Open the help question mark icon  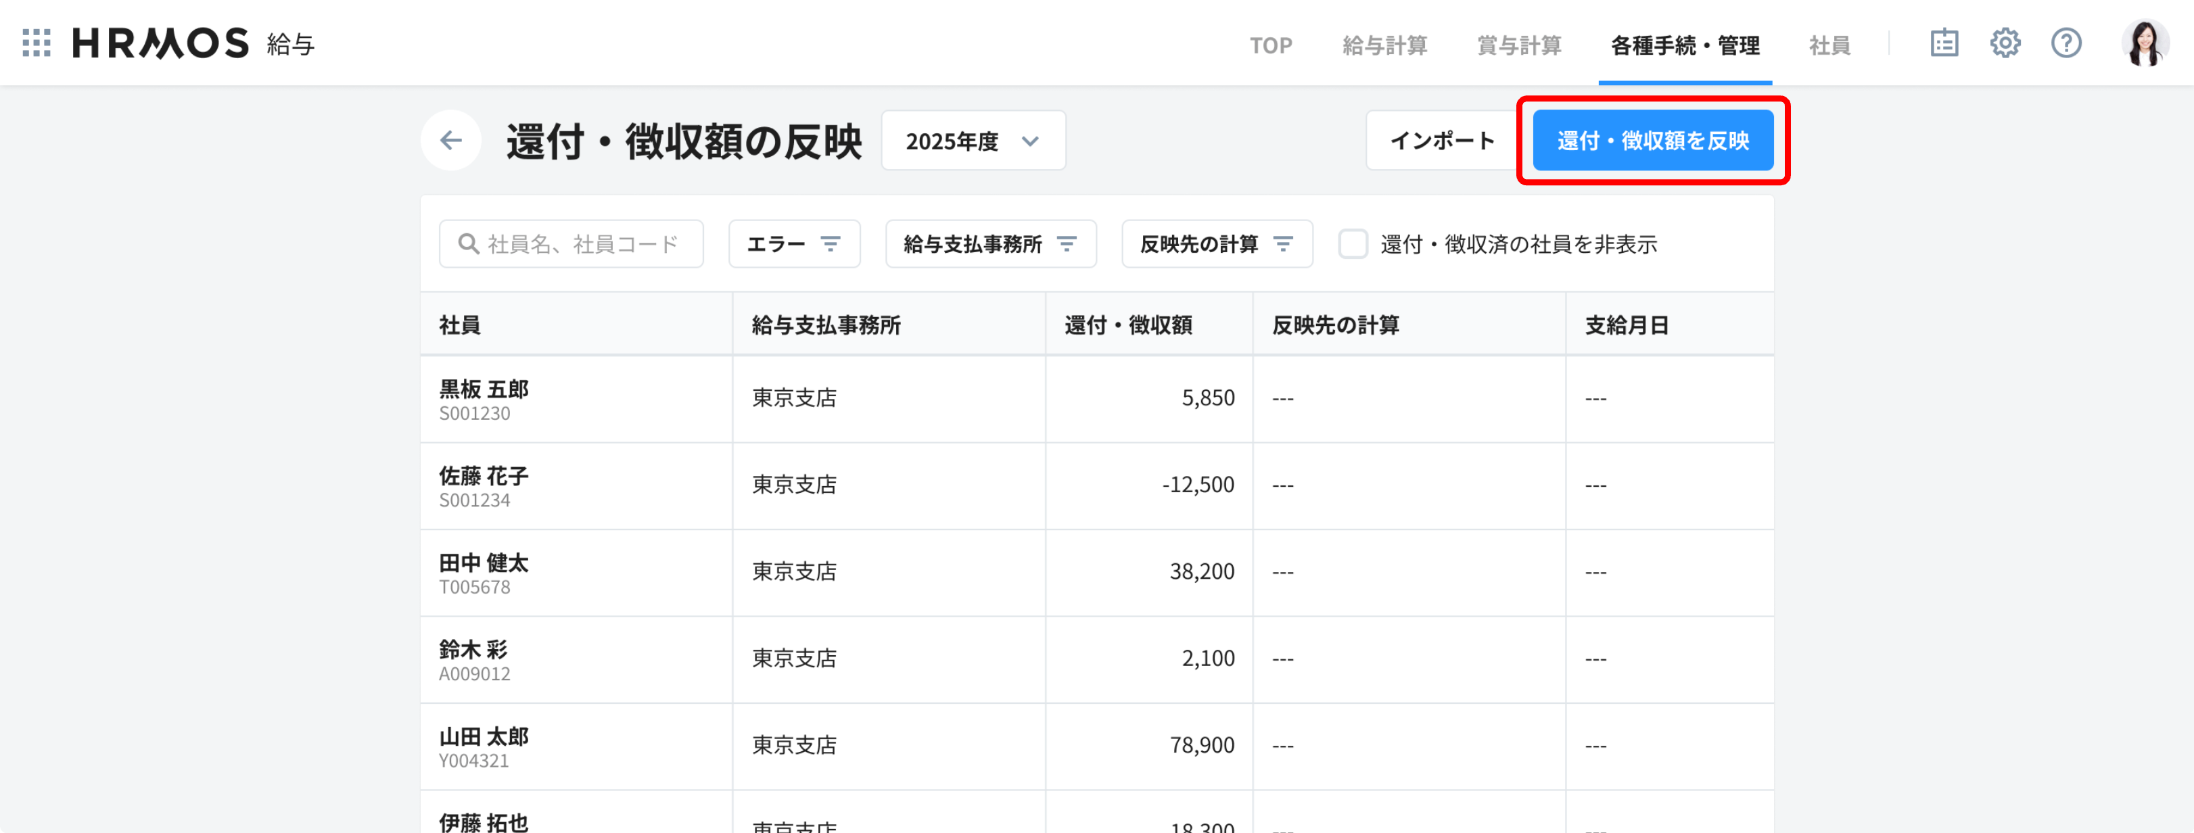[x=2066, y=43]
